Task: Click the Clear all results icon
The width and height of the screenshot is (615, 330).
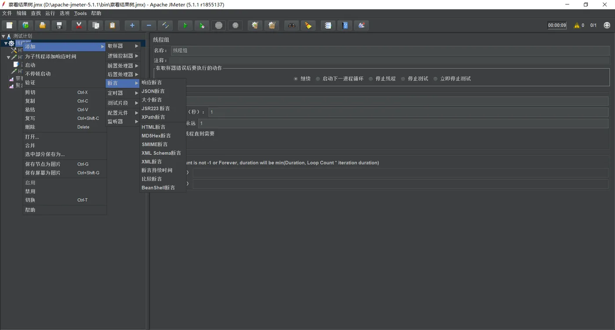Action: point(272,25)
